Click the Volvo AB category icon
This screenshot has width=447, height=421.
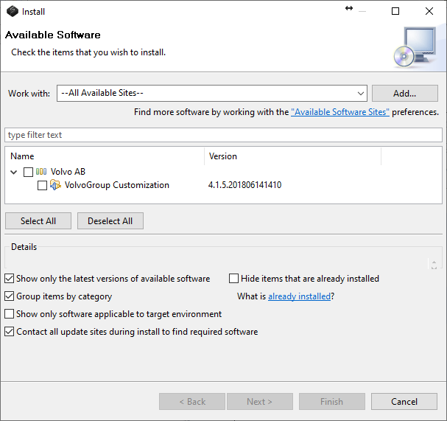41,172
